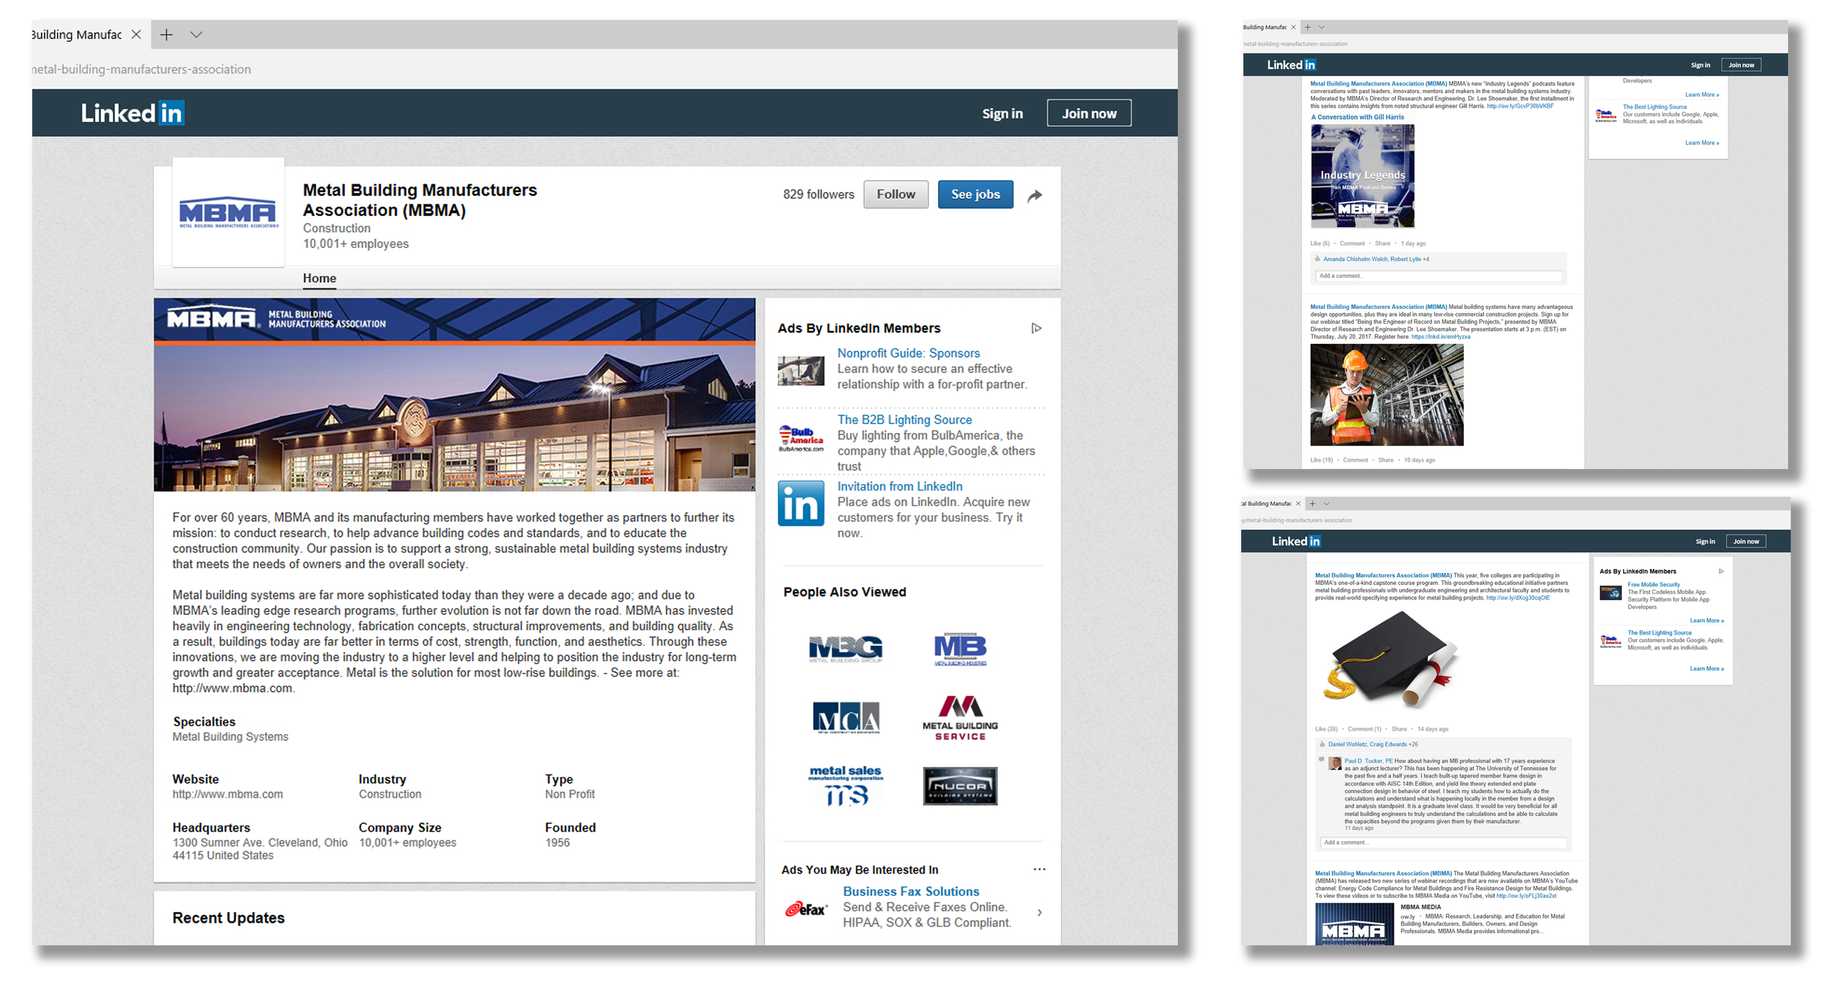Open the Business Fax Solutions ad
Image resolution: width=1832 pixels, height=987 pixels.
pos(910,891)
